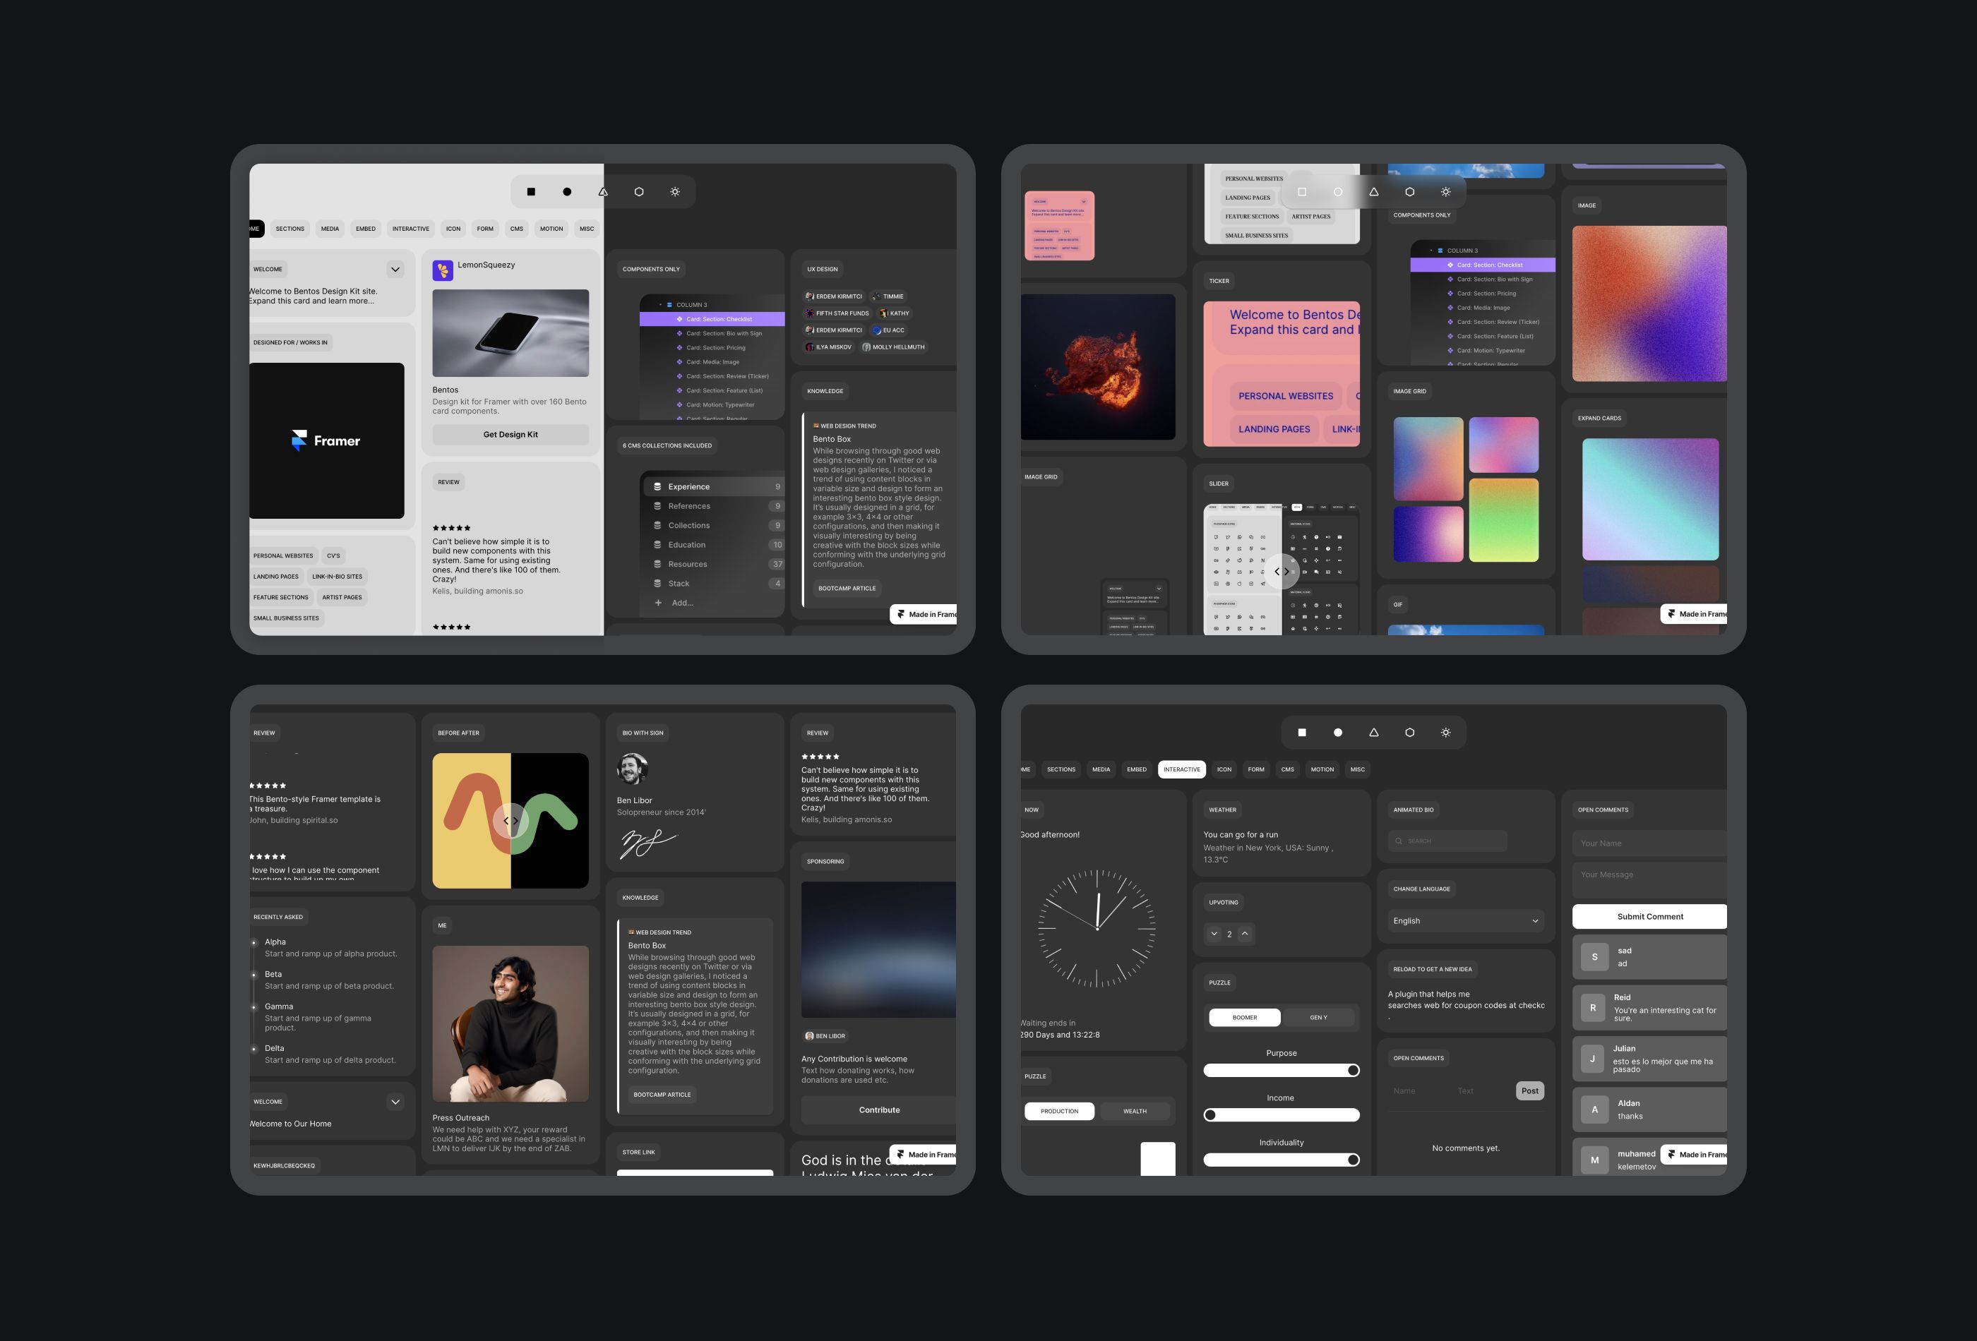Click the upvote arrow beside the number 2
The width and height of the screenshot is (1977, 1341).
pyautogui.click(x=1245, y=934)
